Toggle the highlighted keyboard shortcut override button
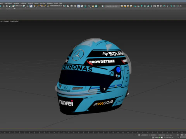186x139 pixels. tap(31, 6)
